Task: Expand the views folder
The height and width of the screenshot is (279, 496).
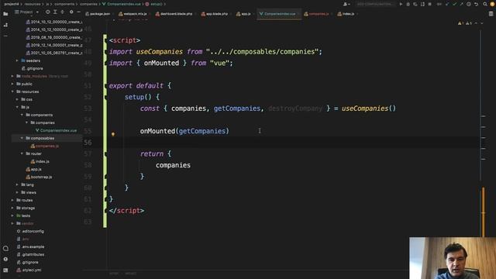Action: pyautogui.click(x=17, y=192)
